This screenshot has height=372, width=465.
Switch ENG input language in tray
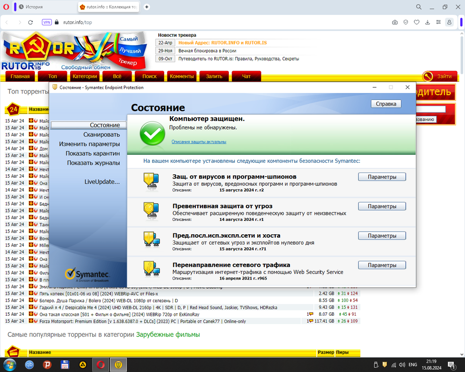point(413,365)
